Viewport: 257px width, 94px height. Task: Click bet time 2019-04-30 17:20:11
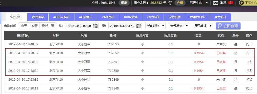(x=23, y=88)
